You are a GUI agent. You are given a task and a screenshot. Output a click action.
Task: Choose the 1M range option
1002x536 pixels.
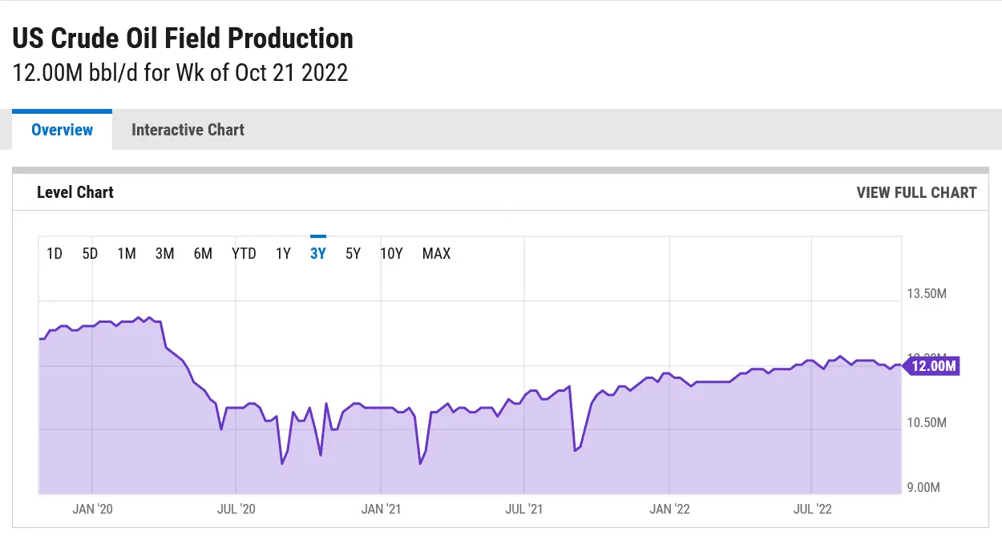point(127,254)
